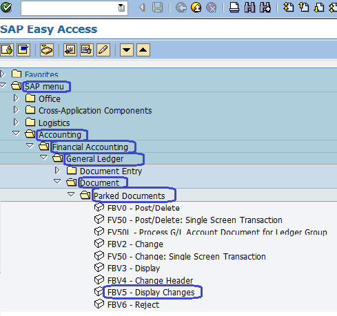Viewport: 337px width, 316px height.
Task: Click the Next Page icon
Action: tap(319, 8)
